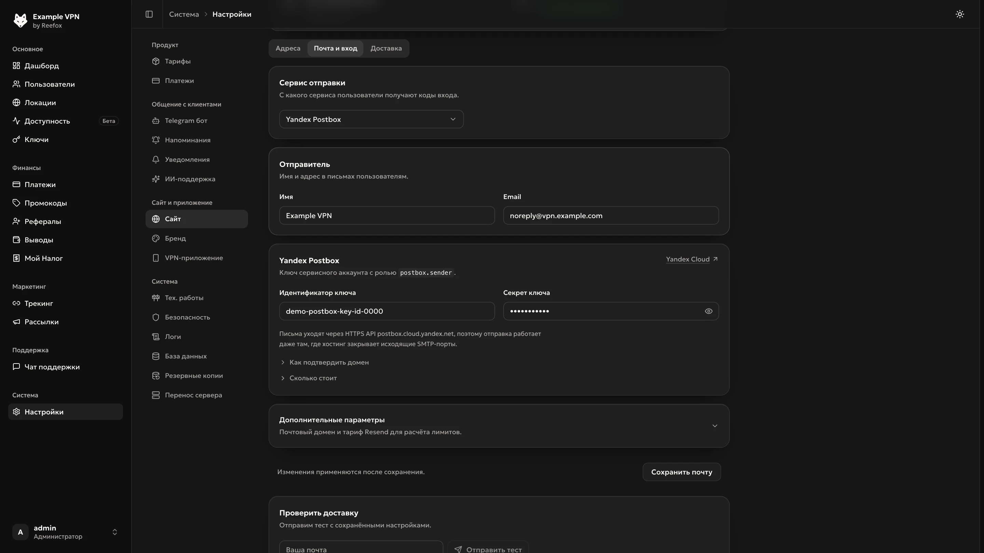
Task: Open Платежи under Продукт settings
Action: tap(196, 81)
